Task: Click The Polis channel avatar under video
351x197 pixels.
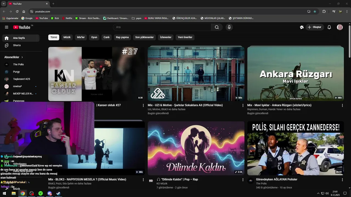Action: (x=250, y=181)
